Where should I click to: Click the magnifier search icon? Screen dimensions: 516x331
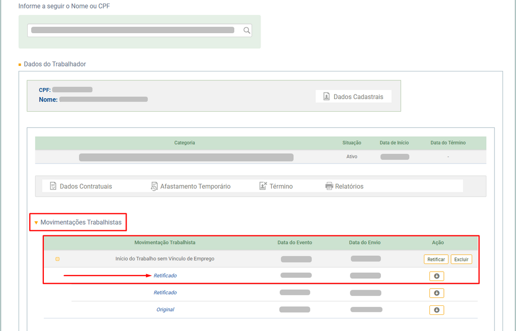pyautogui.click(x=246, y=30)
